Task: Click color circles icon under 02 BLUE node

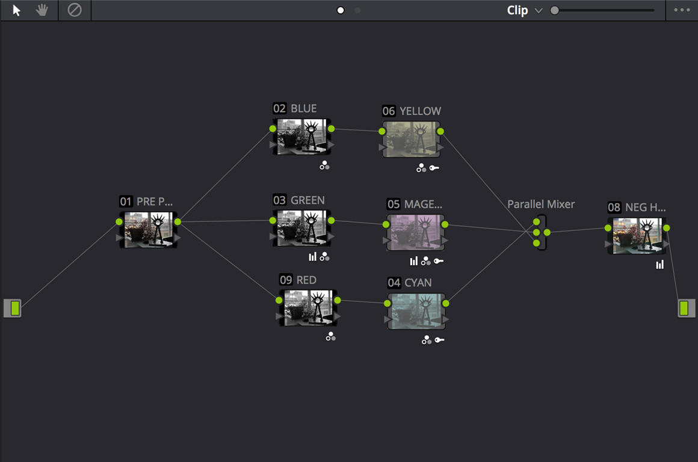Action: point(324,165)
